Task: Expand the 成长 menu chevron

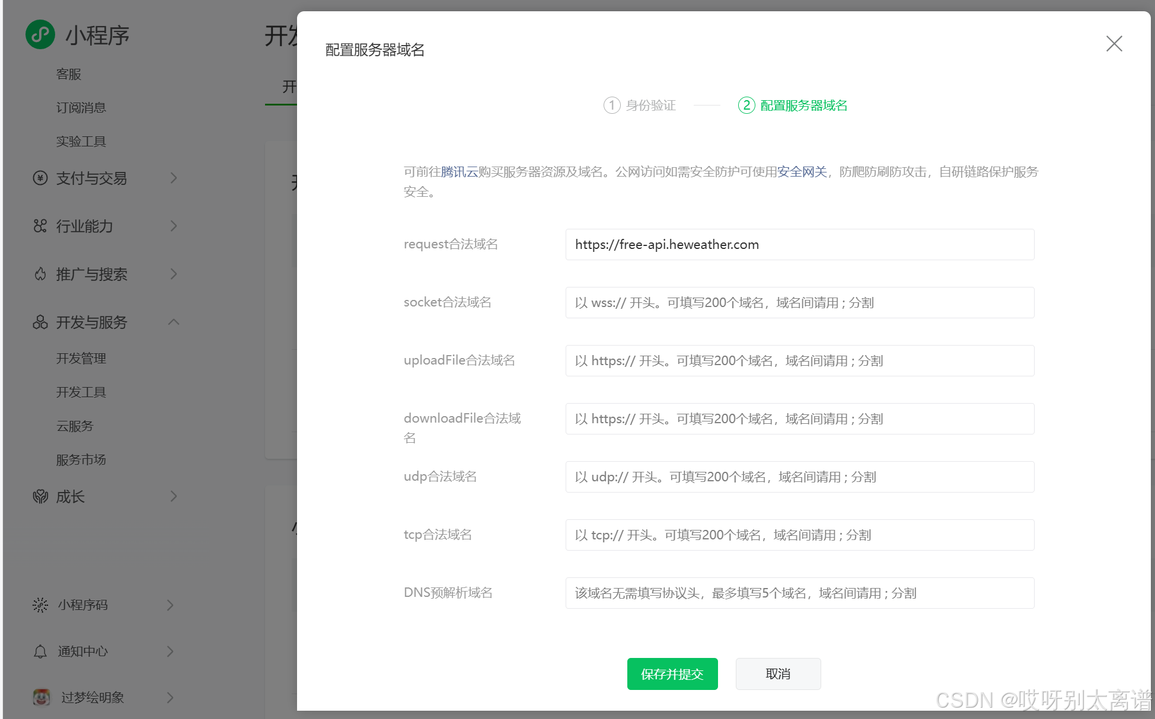Action: [x=173, y=496]
